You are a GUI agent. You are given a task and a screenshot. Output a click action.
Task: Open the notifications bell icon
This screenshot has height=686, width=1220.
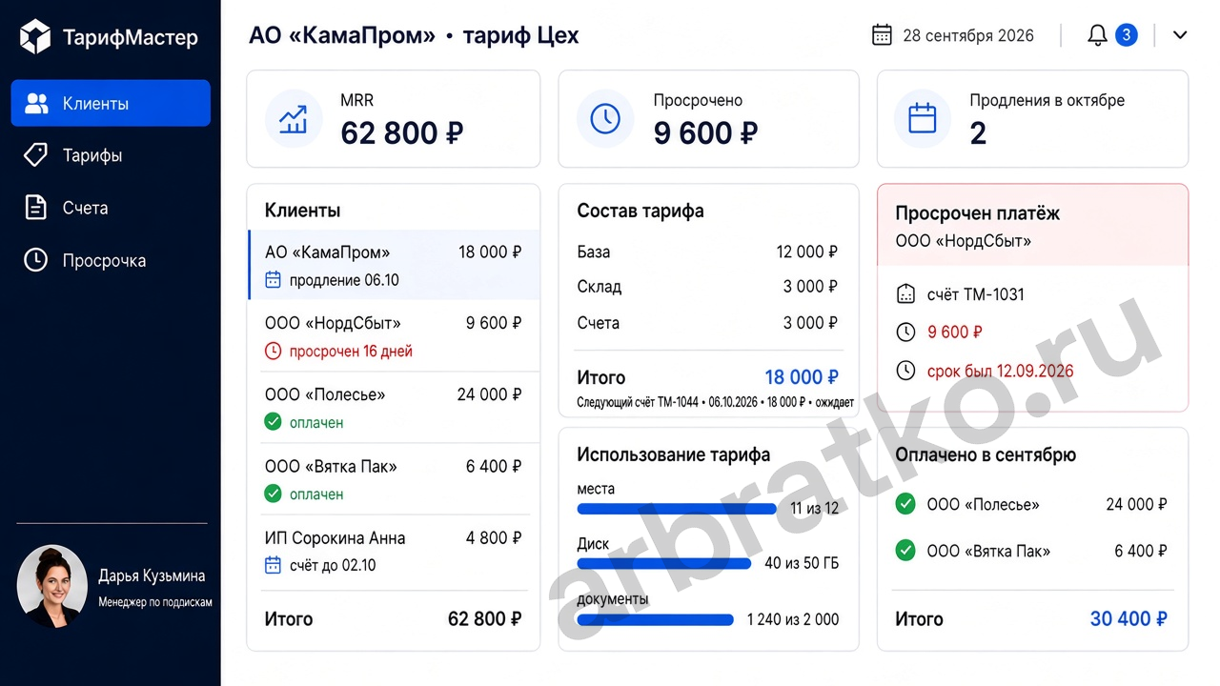(1097, 35)
